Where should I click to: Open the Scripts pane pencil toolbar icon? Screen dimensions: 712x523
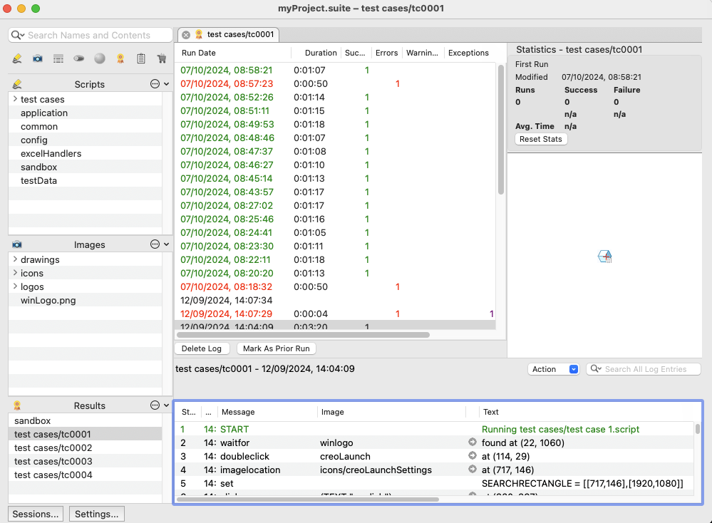click(17, 58)
